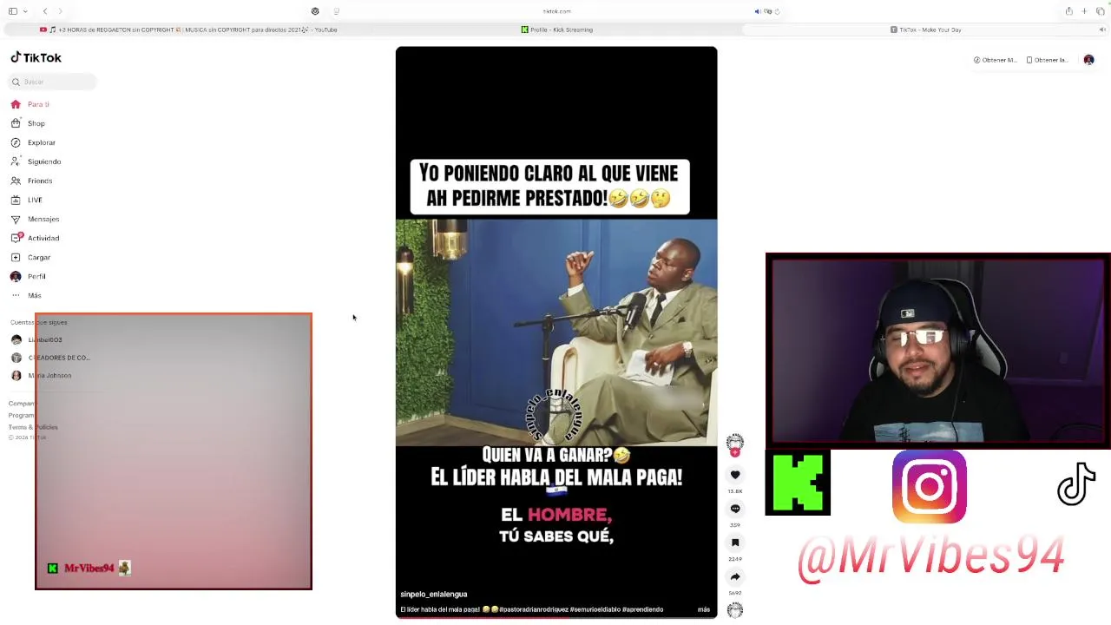Switch to the YouTube reggaeton music tab
Viewport: 1111px width, 625px height.
click(188, 30)
